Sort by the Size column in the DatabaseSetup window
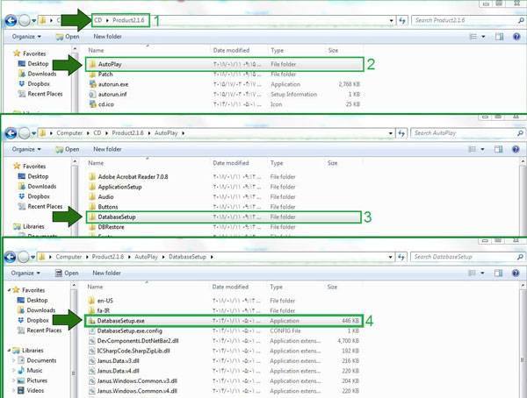This screenshot has width=527, height=398. tap(332, 288)
